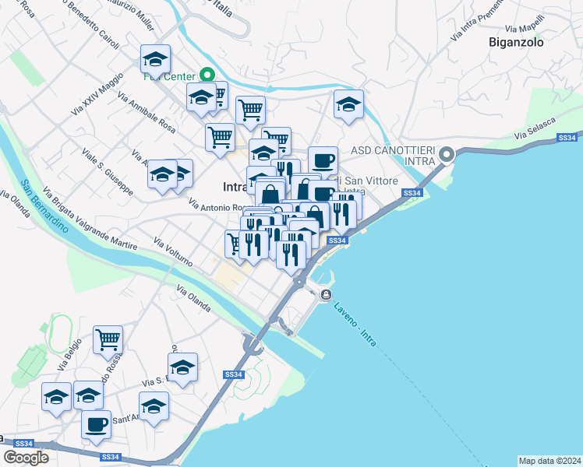Viewport: 583px width, 467px height.
Task: Click the Google logo
Action: (26, 458)
